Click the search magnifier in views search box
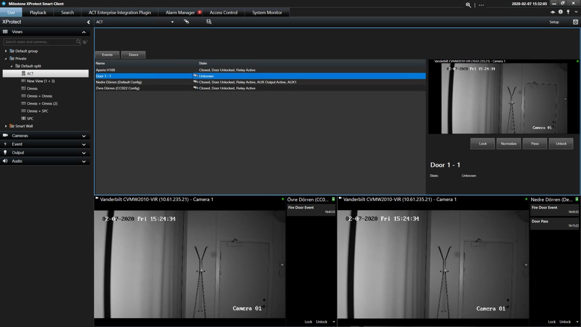Image resolution: width=581 pixels, height=327 pixels. pos(78,42)
